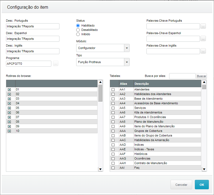Viewport: 214px width, 195px height.
Task: Select the Desabilitado status option
Action: pos(78,30)
